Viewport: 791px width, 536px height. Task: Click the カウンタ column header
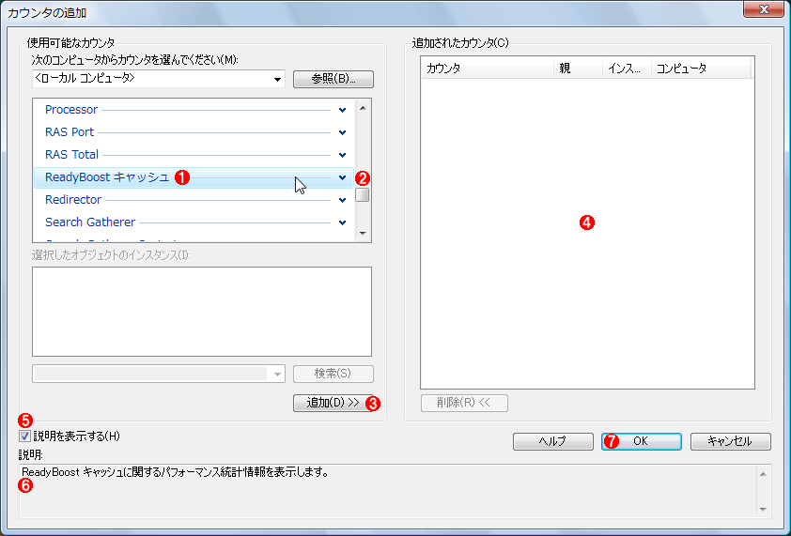pyautogui.click(x=488, y=69)
